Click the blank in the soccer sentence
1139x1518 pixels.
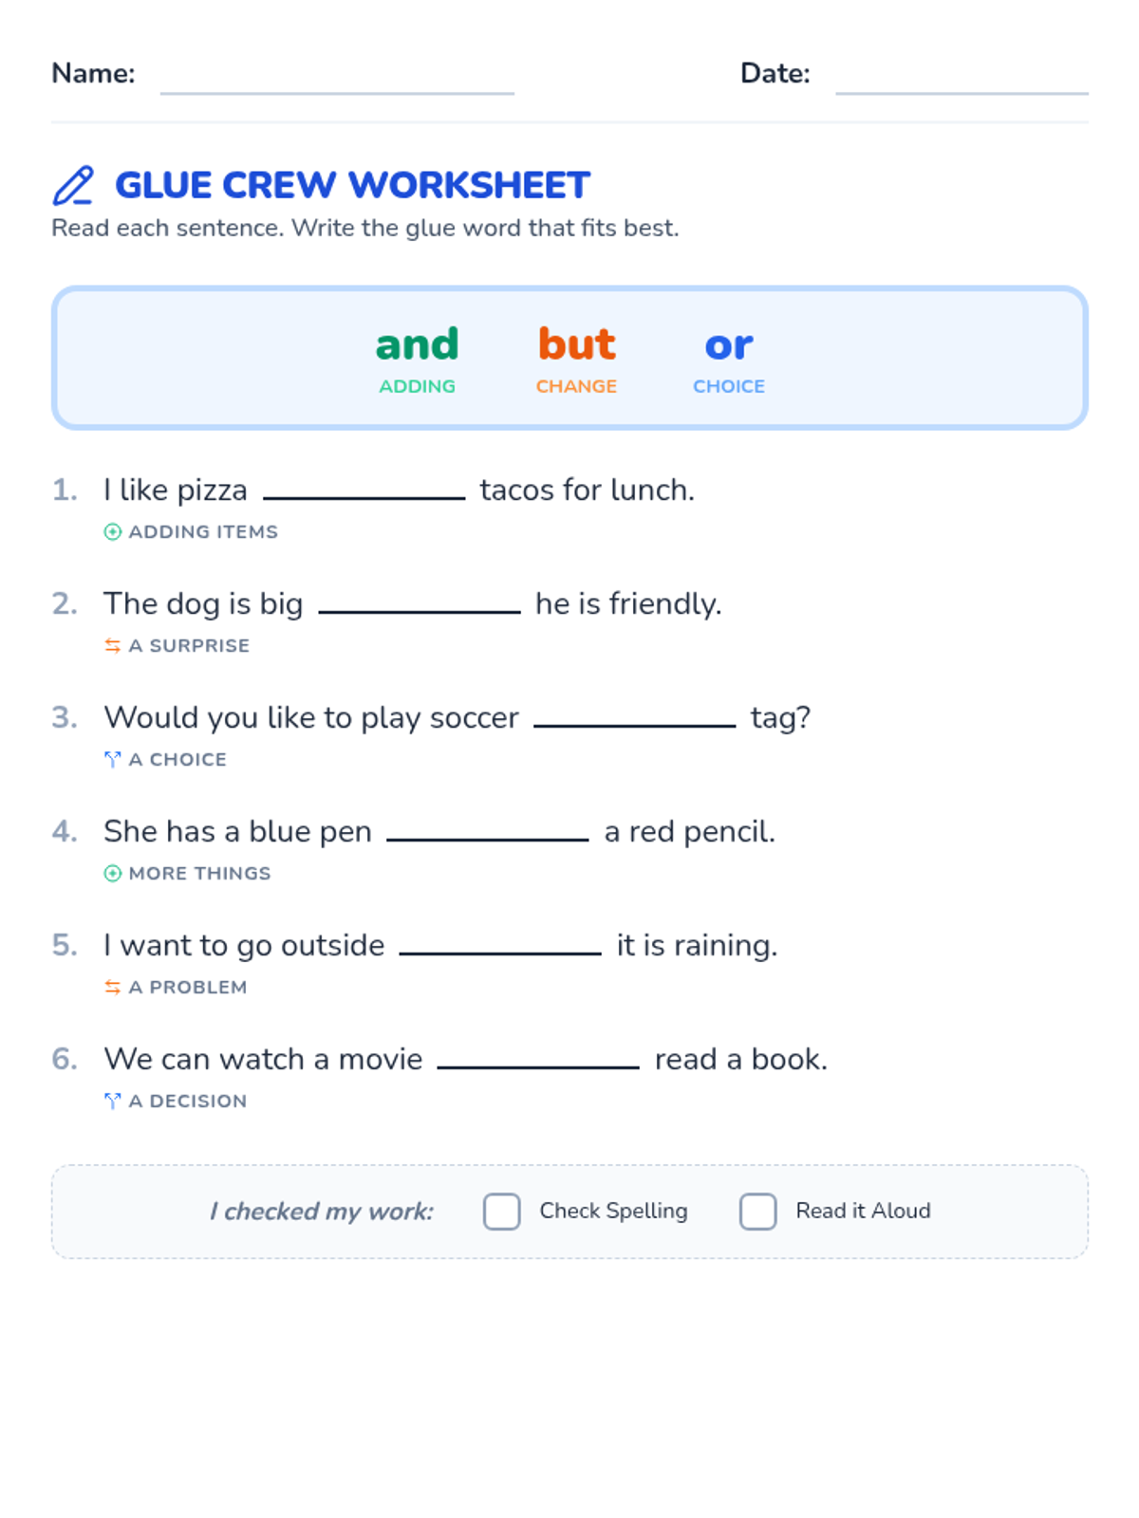pos(634,715)
